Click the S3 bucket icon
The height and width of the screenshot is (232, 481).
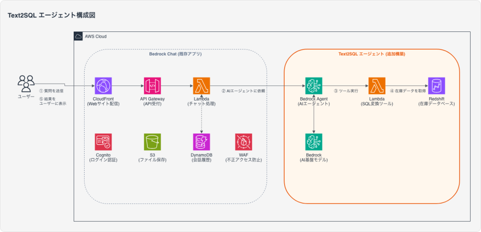pos(152,142)
